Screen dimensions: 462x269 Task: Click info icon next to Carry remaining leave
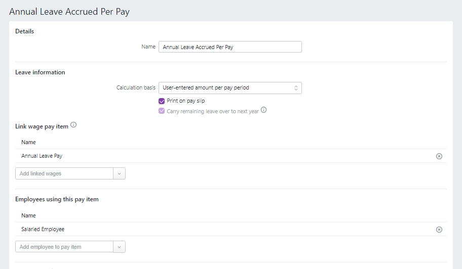263,111
